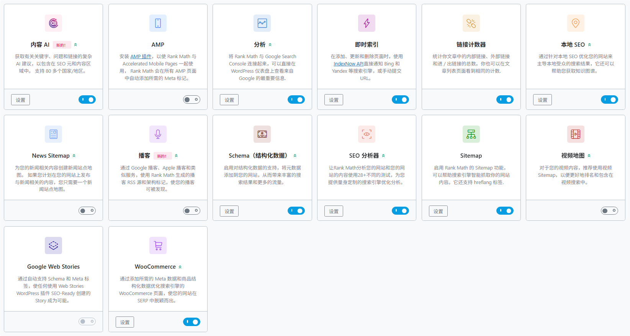Open 设置 for the Sitemap module

438,211
